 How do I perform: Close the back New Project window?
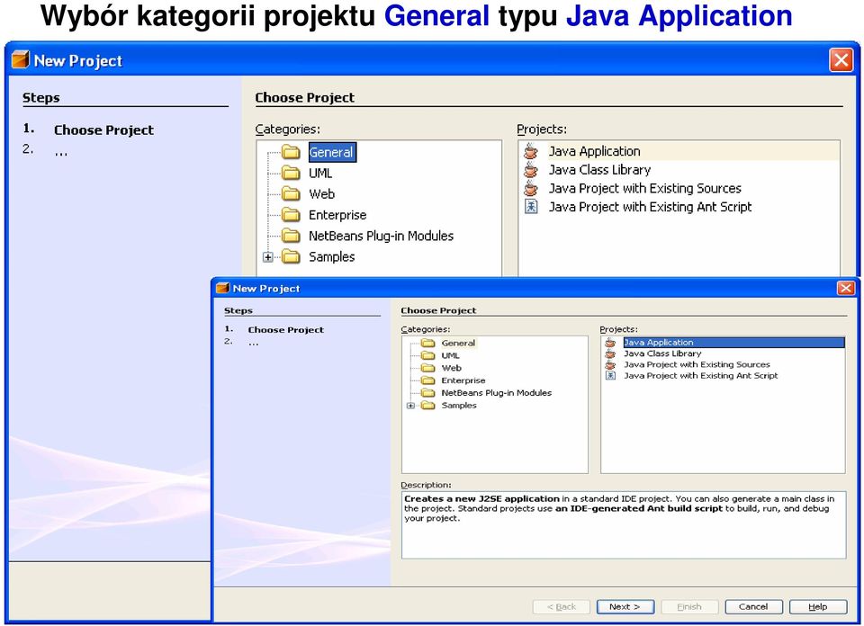tap(841, 60)
